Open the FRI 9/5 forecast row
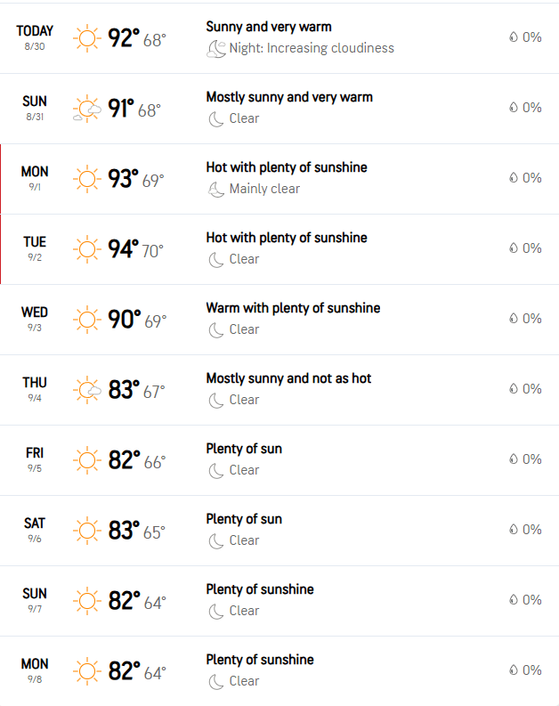 35,458
